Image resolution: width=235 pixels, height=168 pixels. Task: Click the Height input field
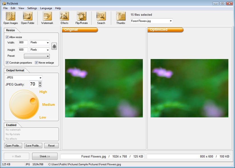click(23, 50)
